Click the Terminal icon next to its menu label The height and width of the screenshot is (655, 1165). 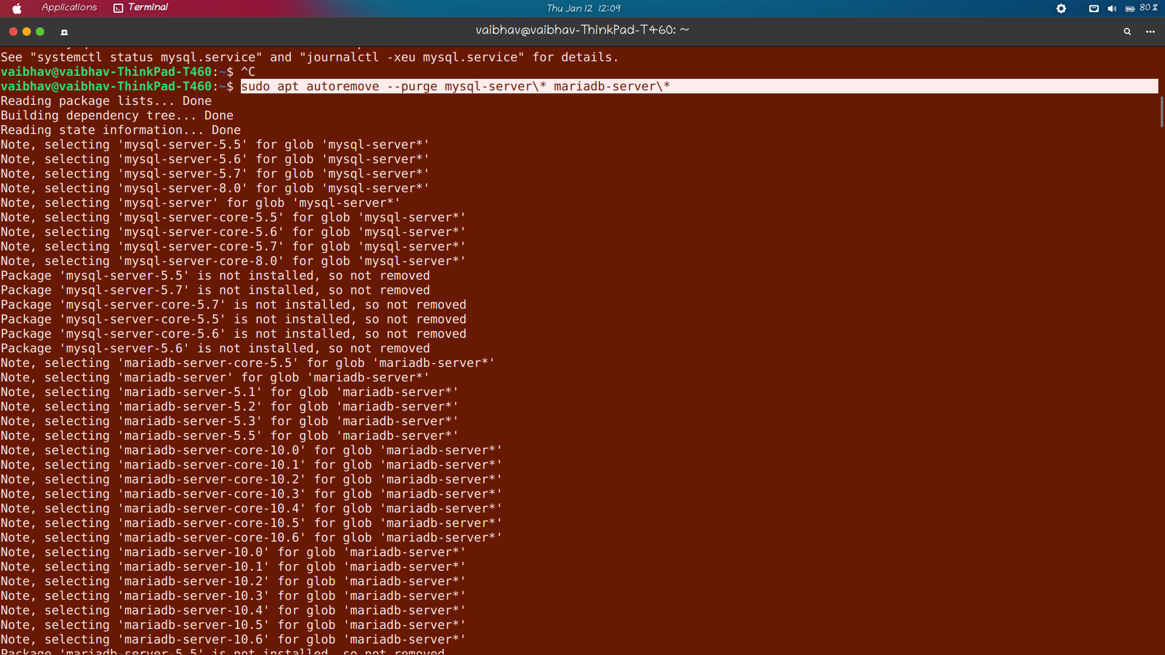click(x=118, y=8)
